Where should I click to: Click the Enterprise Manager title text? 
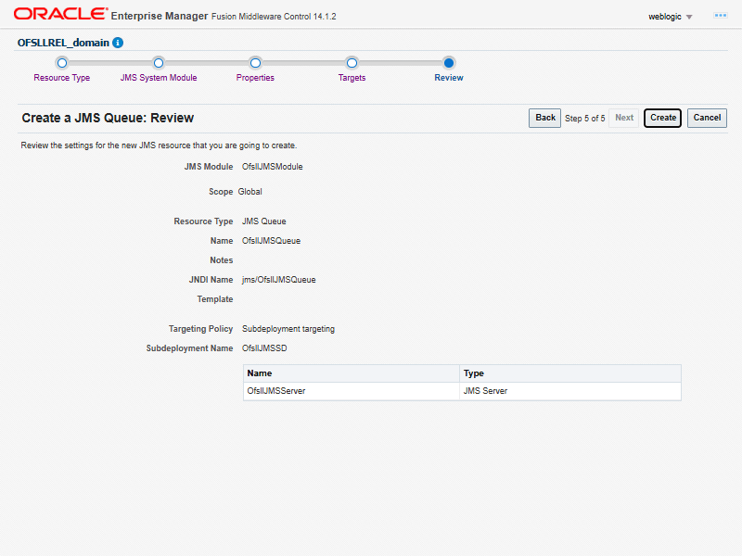(x=160, y=16)
